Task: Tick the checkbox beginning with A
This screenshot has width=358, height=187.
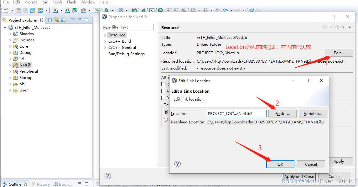Action: tap(163, 91)
